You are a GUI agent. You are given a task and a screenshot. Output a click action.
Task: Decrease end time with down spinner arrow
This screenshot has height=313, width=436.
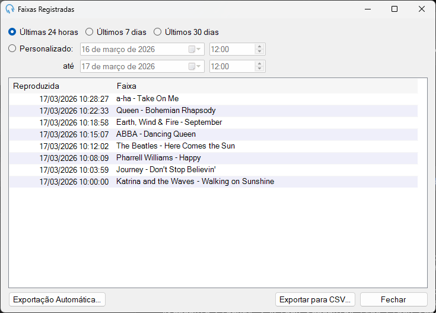259,69
